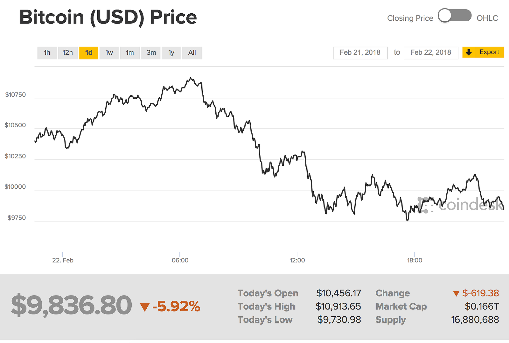Screen dimensions: 509x343
Task: Click the CoinDesk watermark logo on chart
Action: click(460, 205)
